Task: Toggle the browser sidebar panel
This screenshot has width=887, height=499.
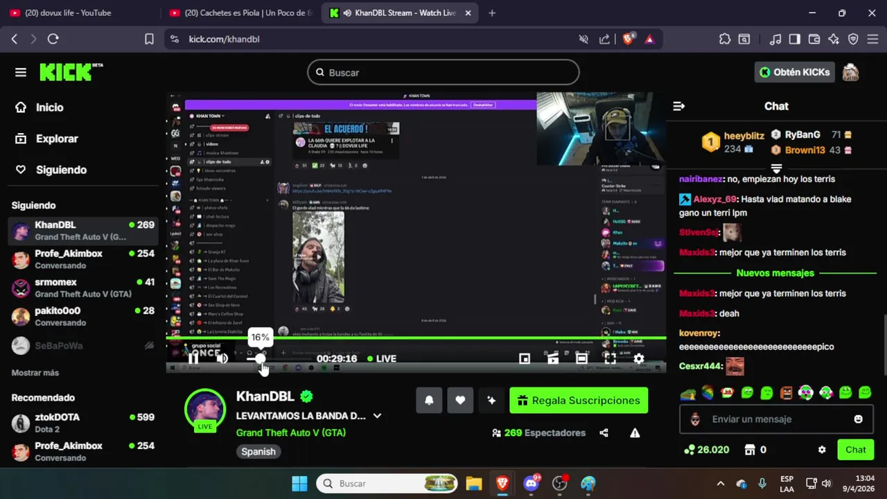Action: pos(795,40)
